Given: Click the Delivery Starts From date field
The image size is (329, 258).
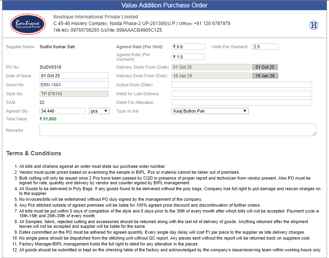Looking at the screenshot, I should coord(211,67).
